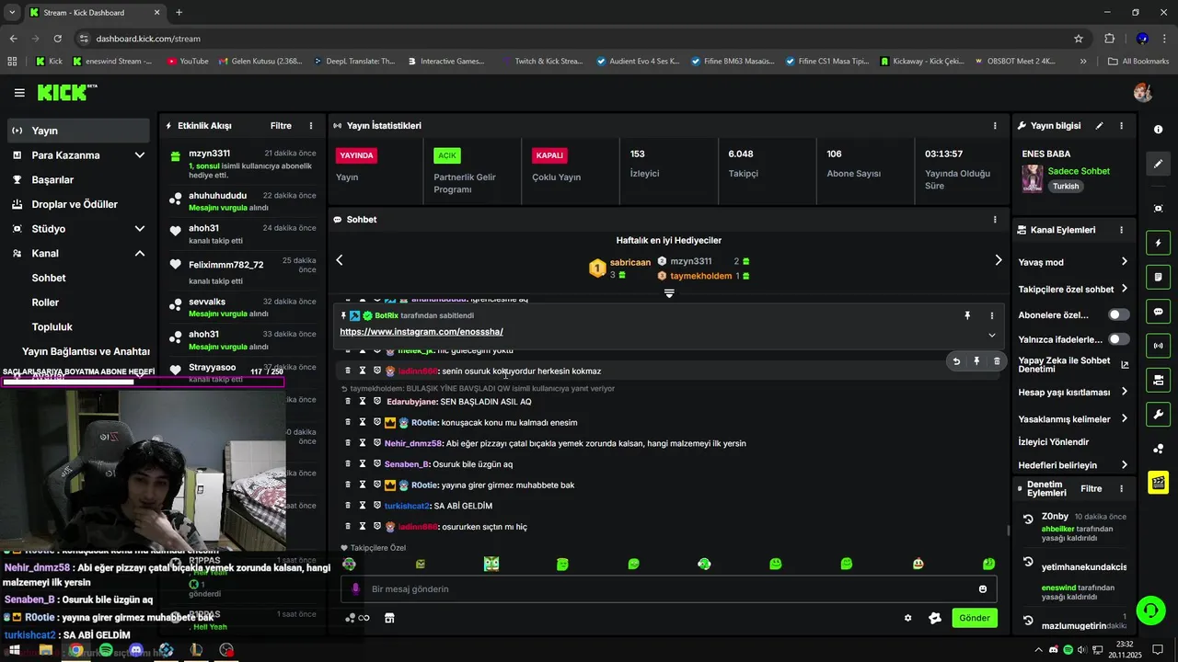Open the three-dot menu of Yayın bilgisi panel

pos(1121,125)
